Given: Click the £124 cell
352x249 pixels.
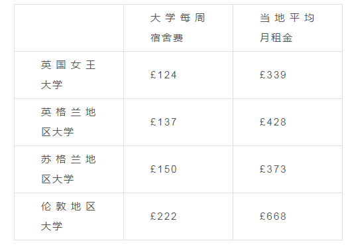Looking at the screenshot, I should (x=164, y=75).
